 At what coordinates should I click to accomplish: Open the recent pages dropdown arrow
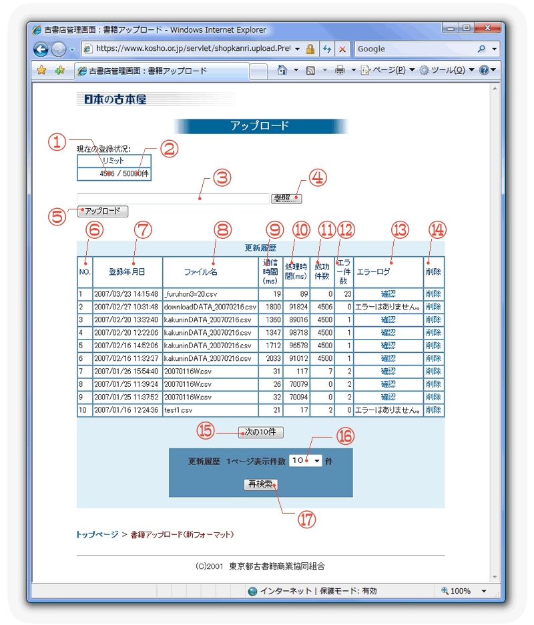pos(72,50)
